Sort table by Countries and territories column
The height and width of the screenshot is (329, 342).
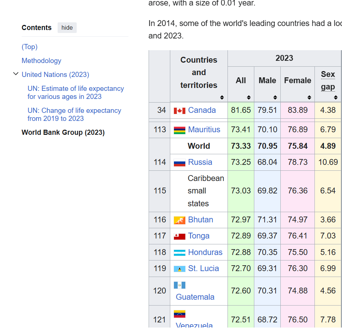click(x=222, y=97)
